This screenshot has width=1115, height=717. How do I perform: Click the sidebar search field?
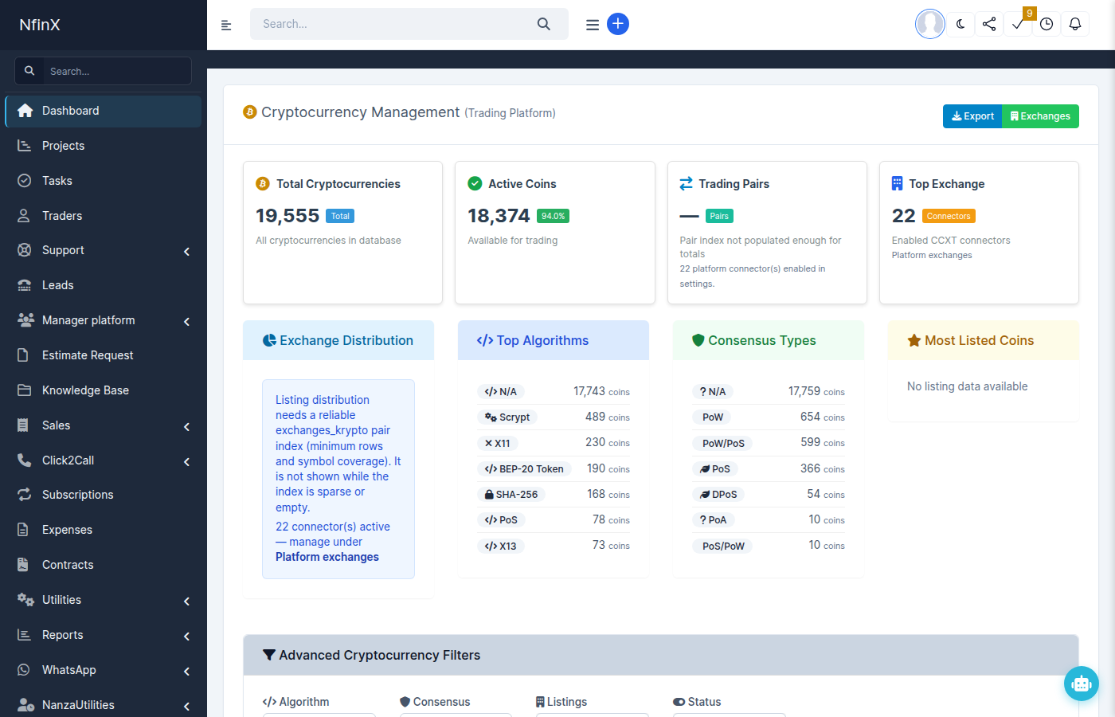117,71
